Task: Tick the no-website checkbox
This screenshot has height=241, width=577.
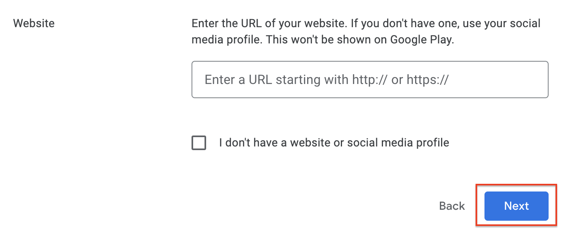Action: click(199, 143)
